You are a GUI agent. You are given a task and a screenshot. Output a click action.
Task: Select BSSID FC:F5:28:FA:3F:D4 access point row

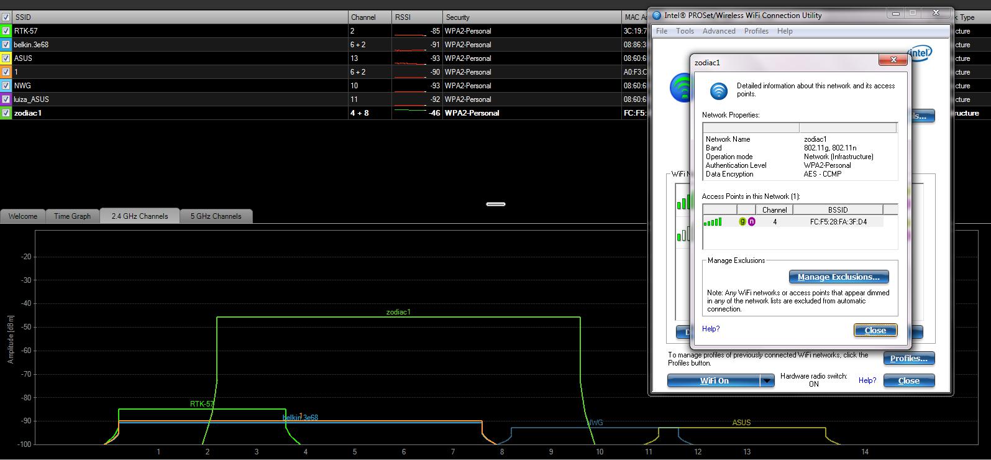pyautogui.click(x=793, y=222)
